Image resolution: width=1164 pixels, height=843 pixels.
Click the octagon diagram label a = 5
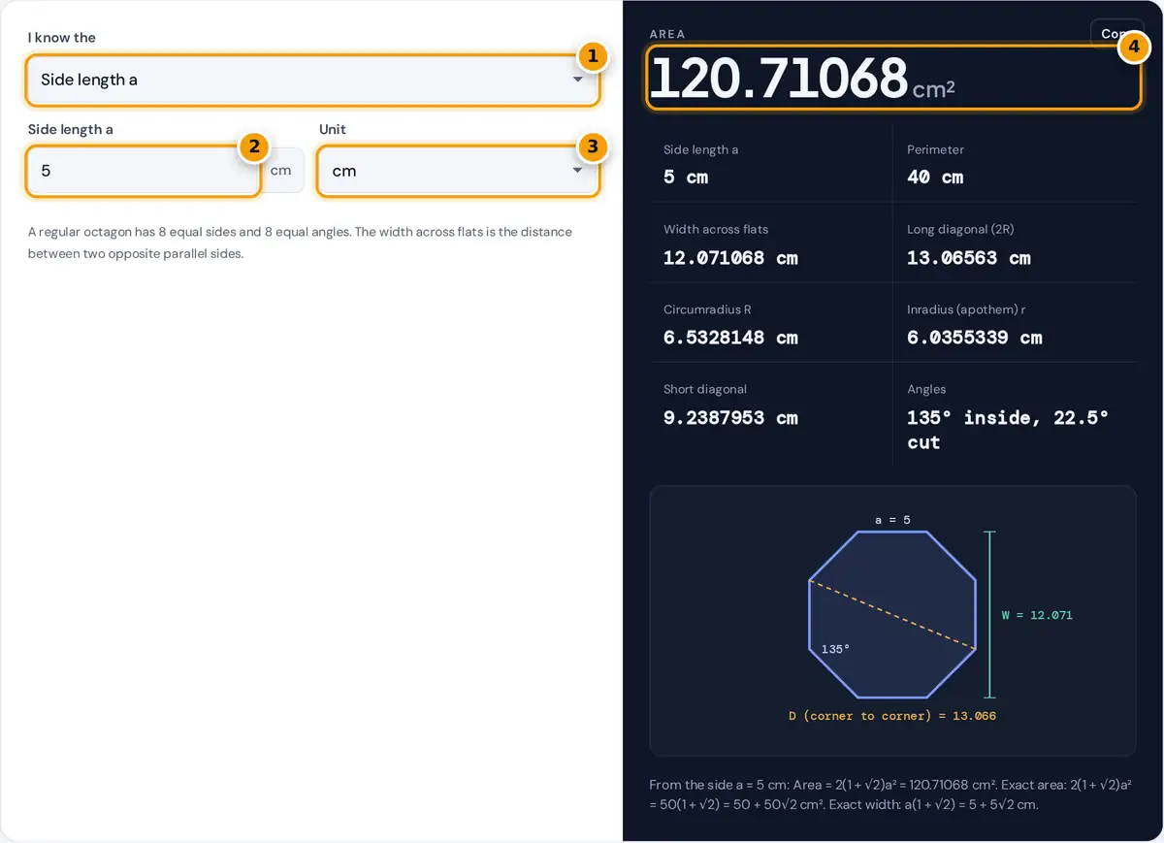892,520
